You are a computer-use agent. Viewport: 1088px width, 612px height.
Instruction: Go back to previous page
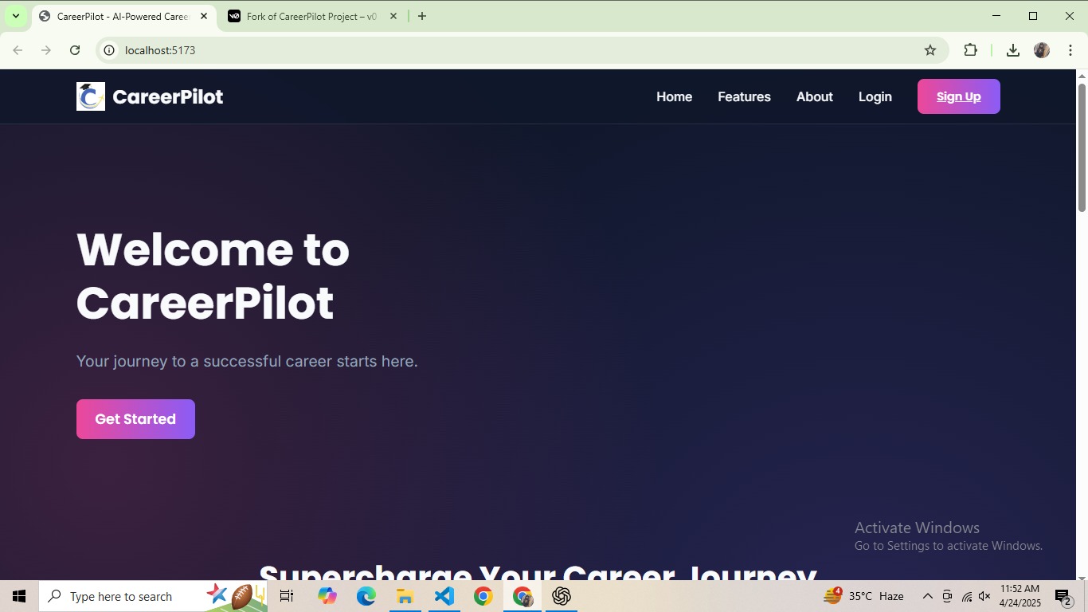tap(18, 50)
